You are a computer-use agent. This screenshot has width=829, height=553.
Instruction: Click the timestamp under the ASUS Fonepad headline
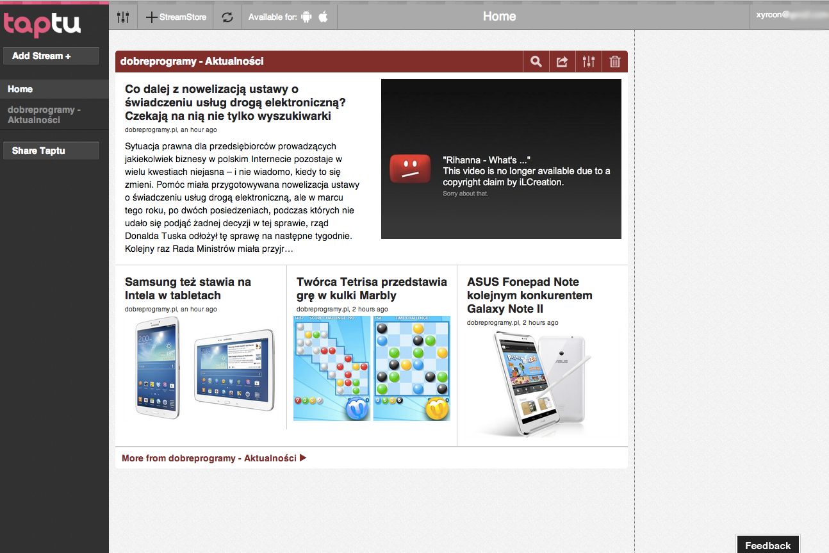[513, 322]
